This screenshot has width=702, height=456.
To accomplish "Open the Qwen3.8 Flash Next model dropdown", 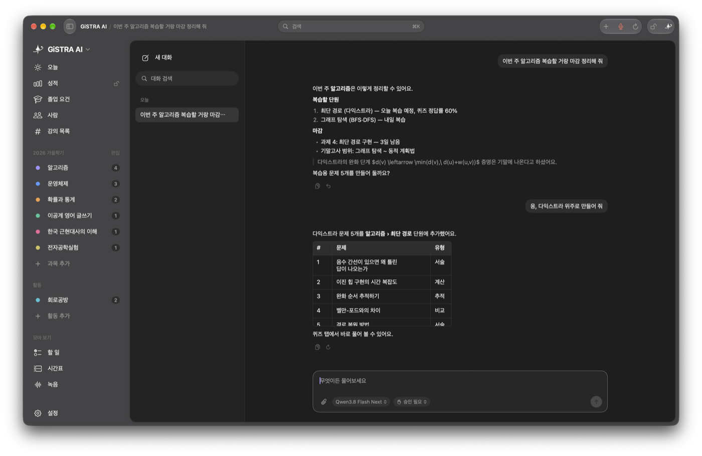I will (361, 402).
